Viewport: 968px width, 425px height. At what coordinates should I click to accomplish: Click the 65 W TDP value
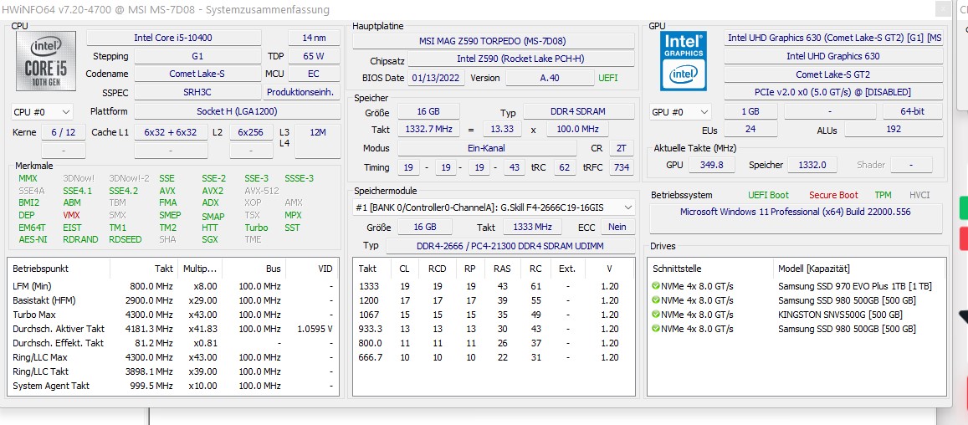[x=314, y=55]
